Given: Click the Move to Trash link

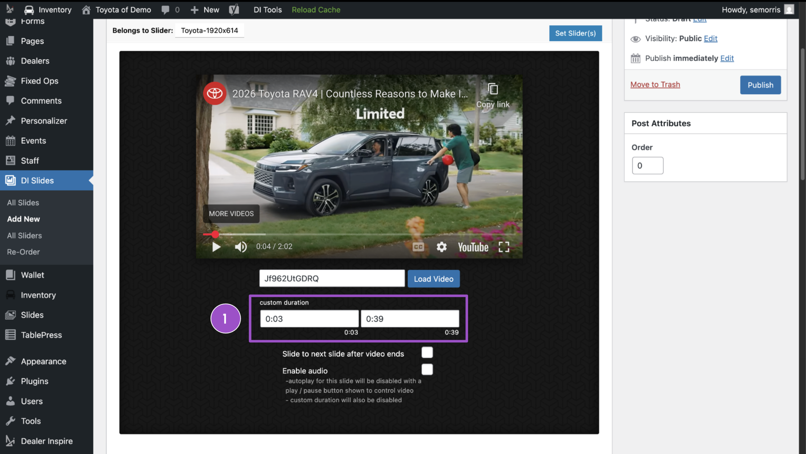Looking at the screenshot, I should click(x=655, y=84).
